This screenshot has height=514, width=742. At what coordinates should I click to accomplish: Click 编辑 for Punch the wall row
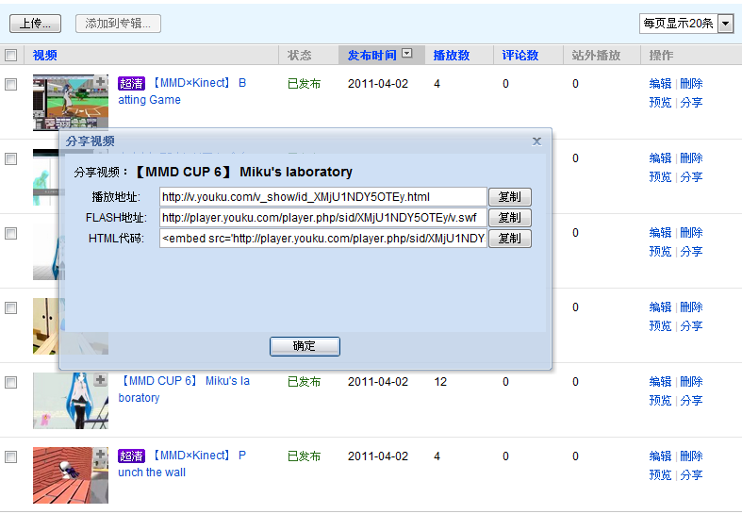[660, 456]
